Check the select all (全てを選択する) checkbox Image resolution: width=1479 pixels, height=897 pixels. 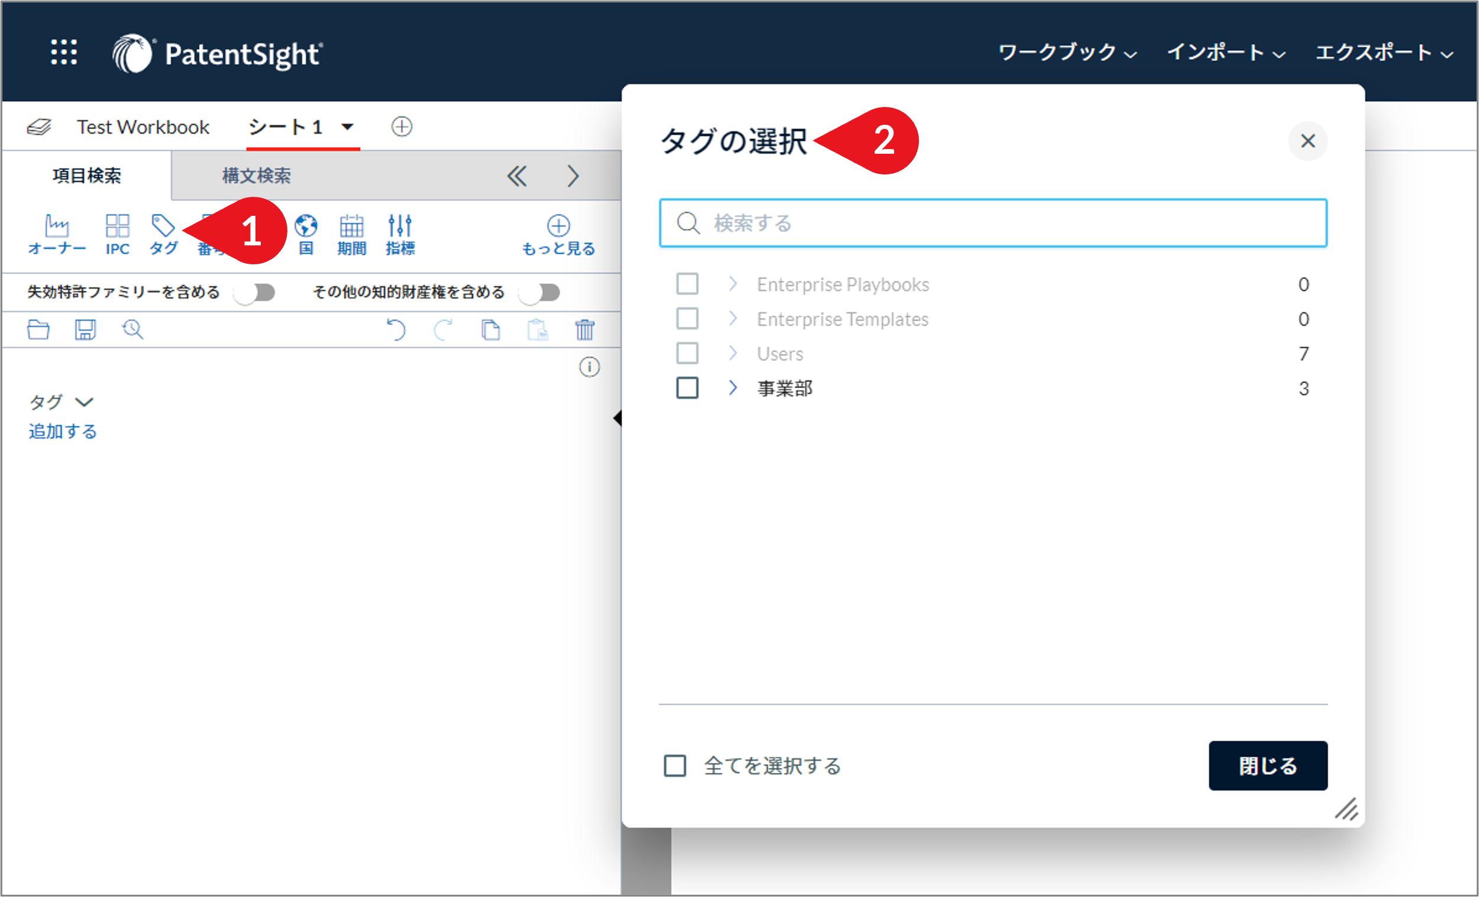(x=675, y=766)
